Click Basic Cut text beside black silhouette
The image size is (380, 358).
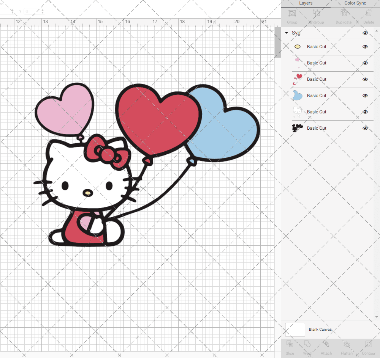click(x=317, y=128)
